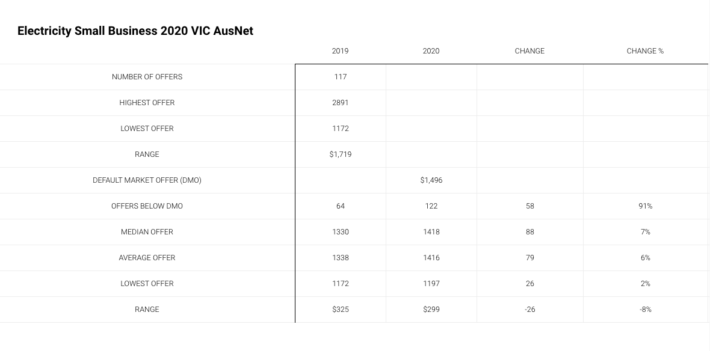Viewport: 710px width, 351px height.
Task: Select the $299 range cell
Action: tap(431, 309)
